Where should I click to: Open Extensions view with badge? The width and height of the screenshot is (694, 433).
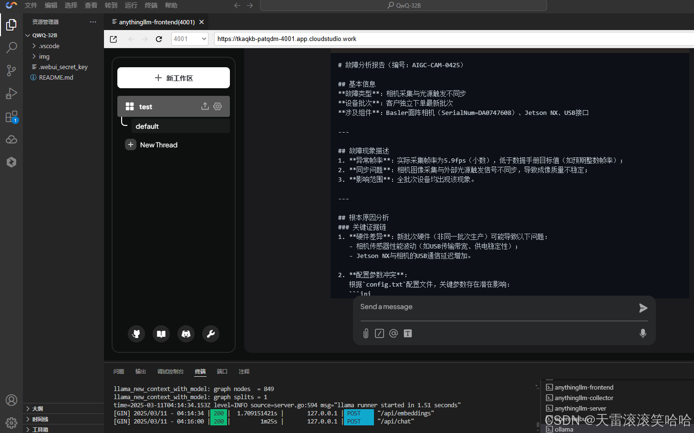[x=11, y=117]
